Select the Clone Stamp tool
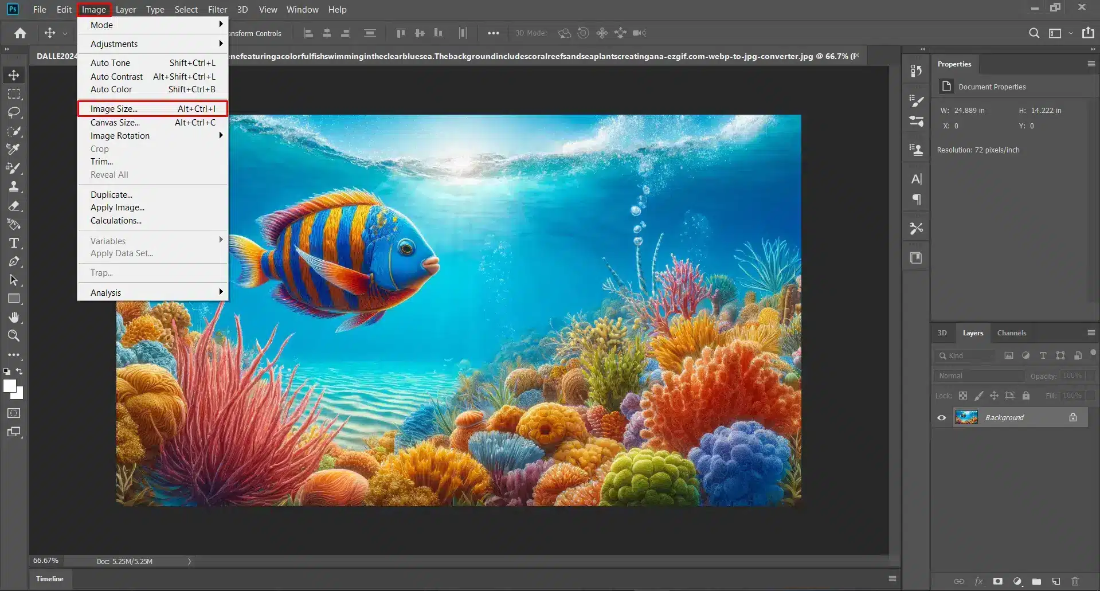 click(x=14, y=186)
